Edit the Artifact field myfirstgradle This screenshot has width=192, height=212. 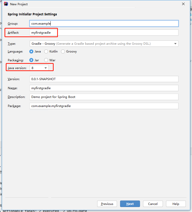(x=104, y=33)
